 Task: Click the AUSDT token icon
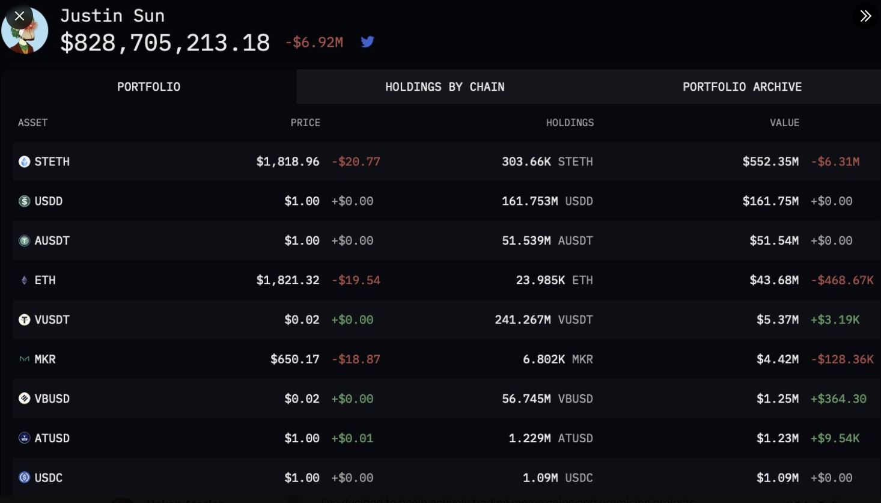point(24,241)
